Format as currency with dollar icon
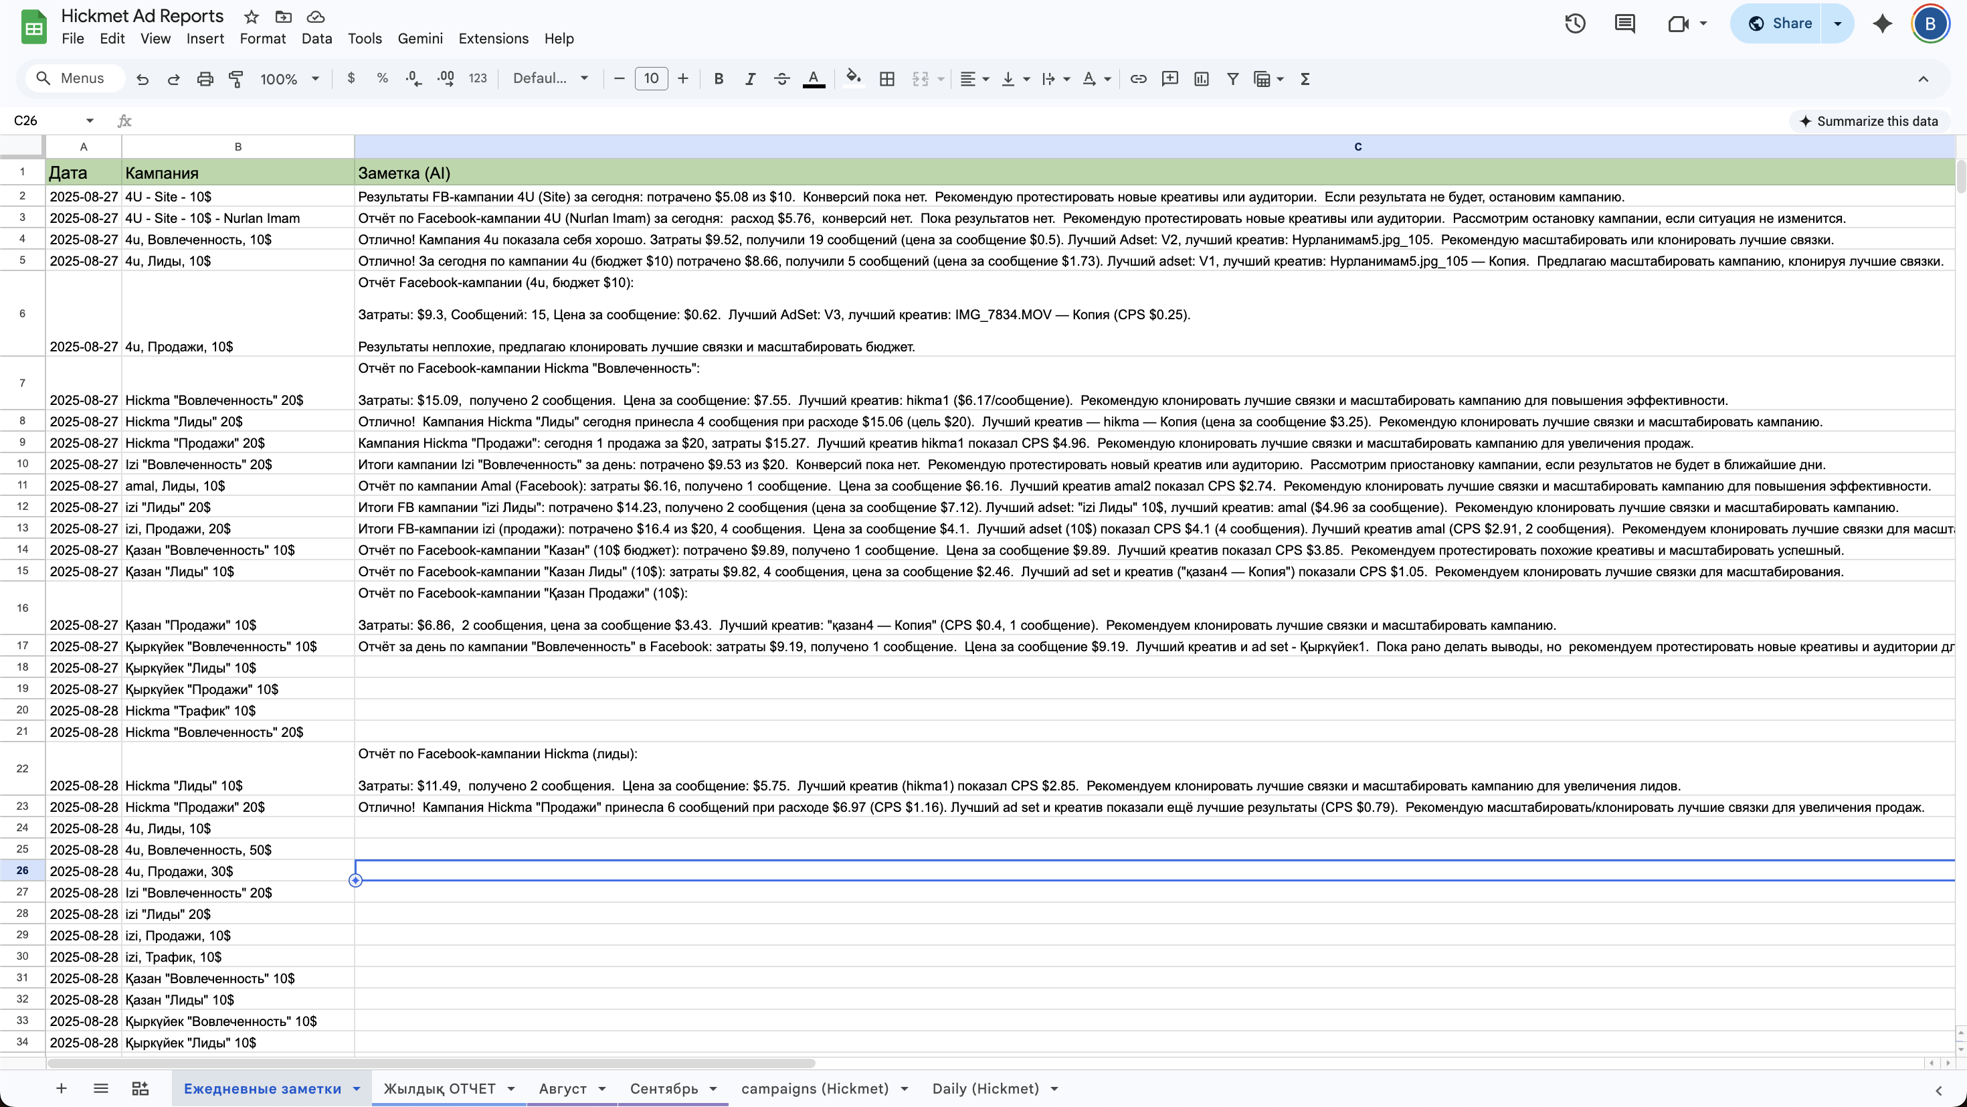The image size is (1967, 1107). pyautogui.click(x=351, y=79)
